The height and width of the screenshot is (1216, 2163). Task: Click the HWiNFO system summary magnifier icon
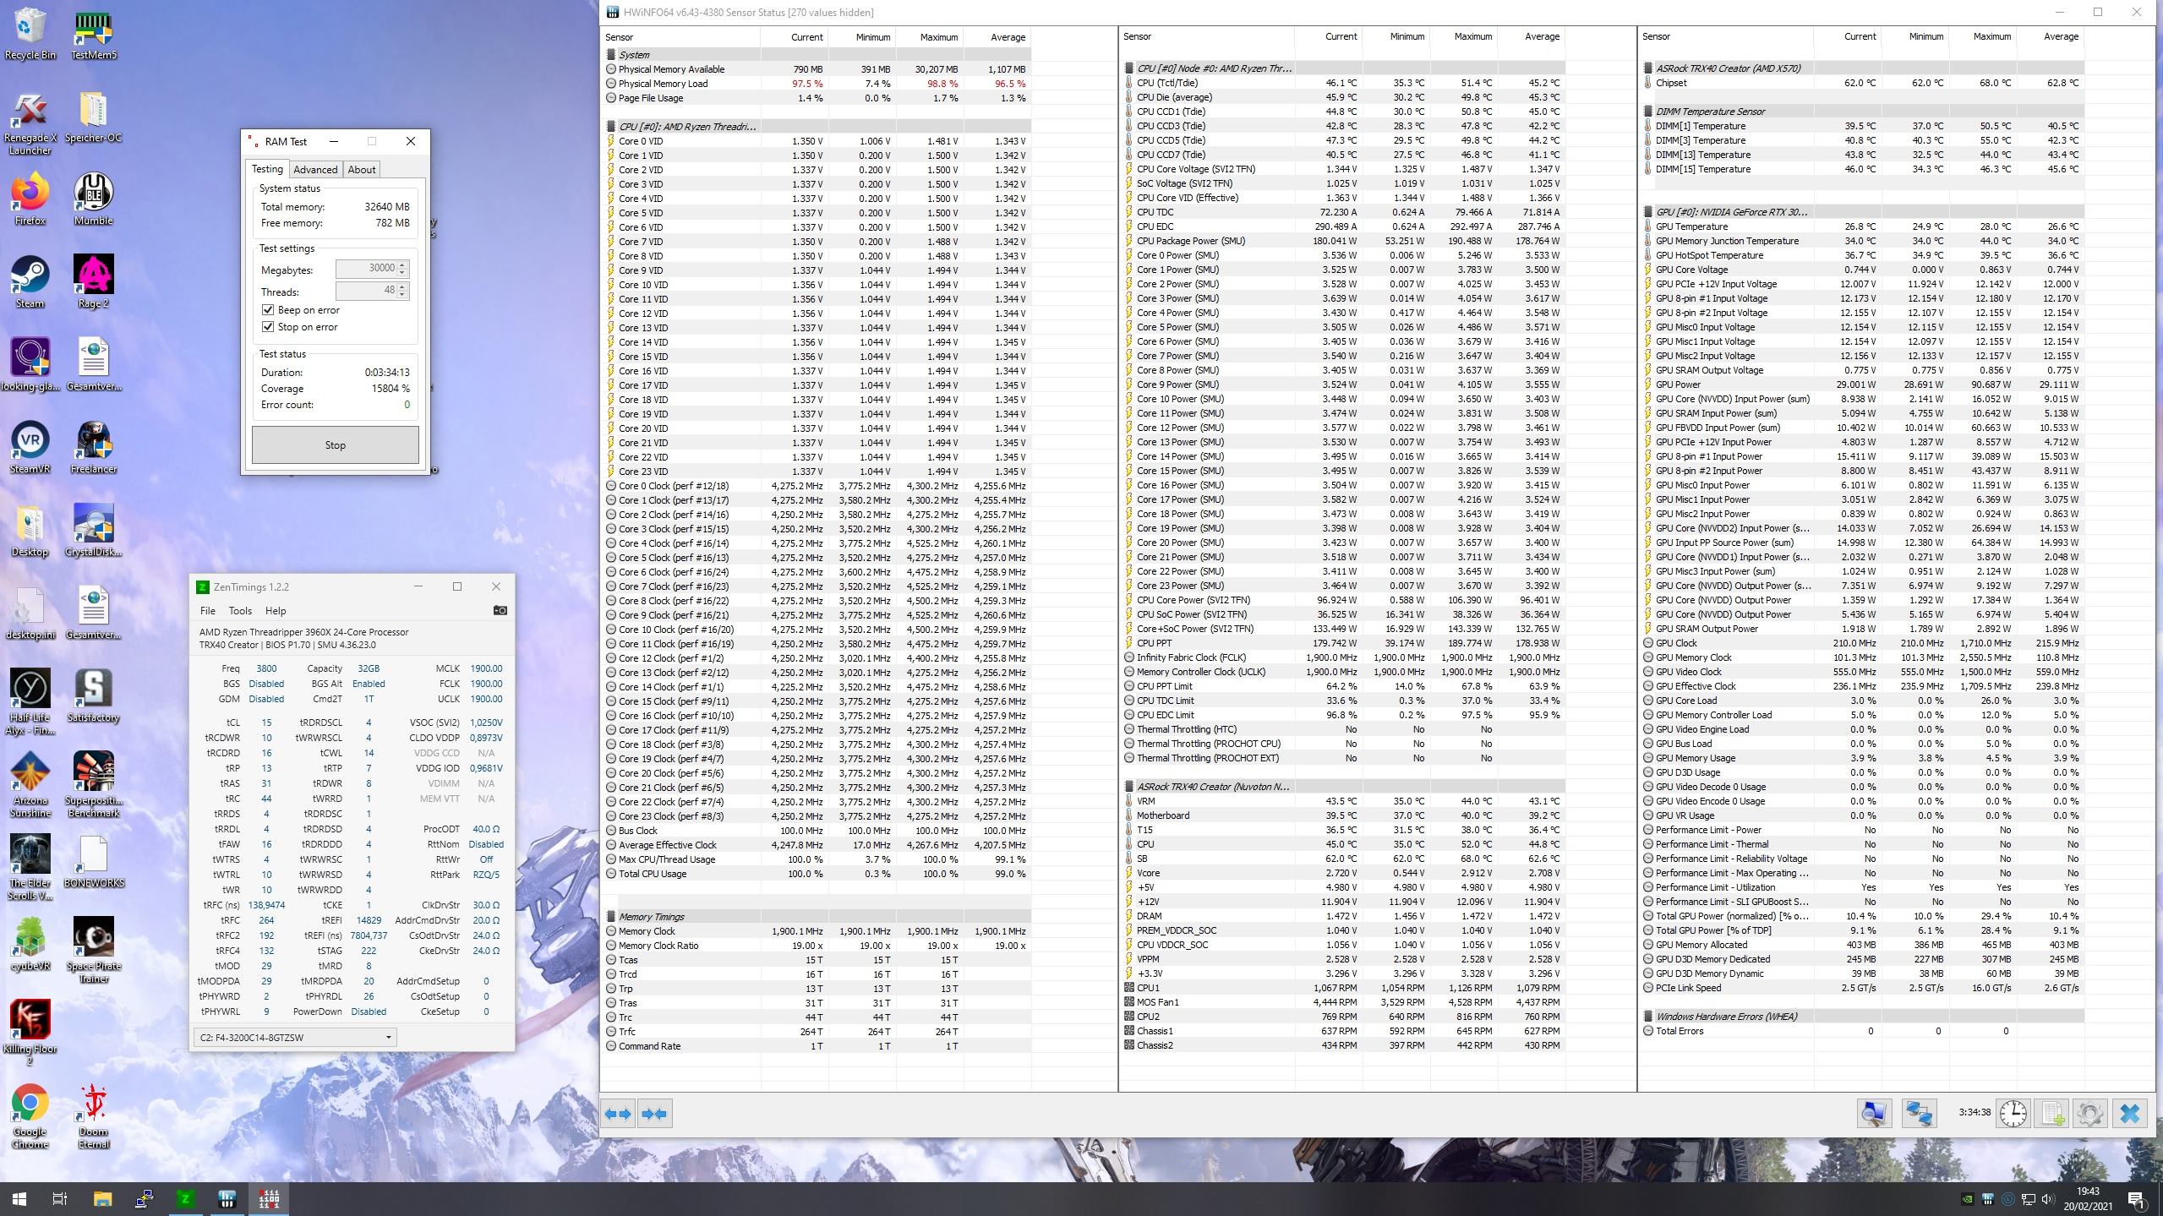coord(1873,1113)
